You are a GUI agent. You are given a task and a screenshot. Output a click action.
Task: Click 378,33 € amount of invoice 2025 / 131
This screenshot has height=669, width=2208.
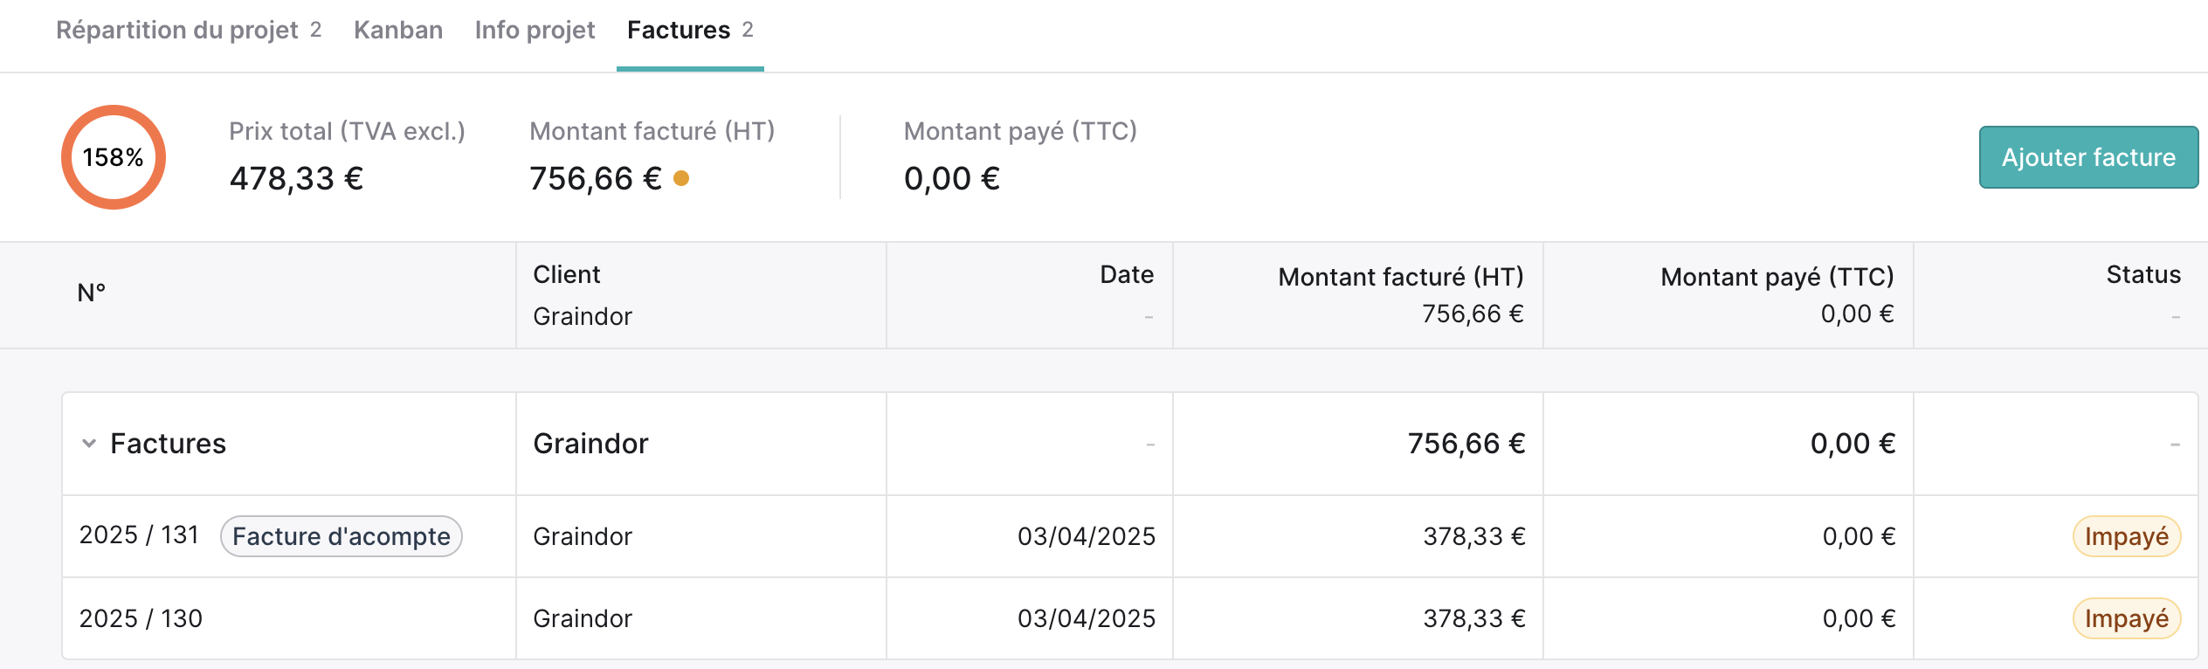point(1474,536)
